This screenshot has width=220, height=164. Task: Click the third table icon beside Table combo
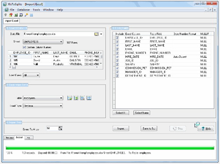(82, 98)
